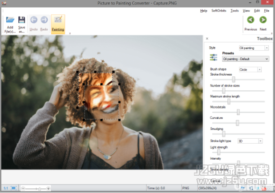Click the Save as floppy disk icon

21,20
